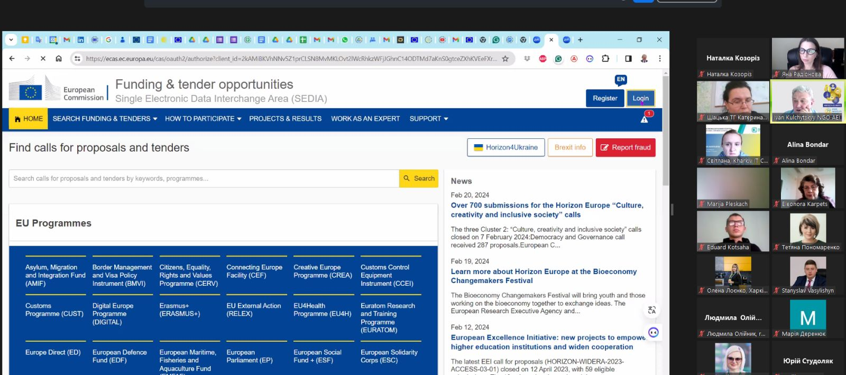Click the page translate floating icon
This screenshot has height=375, width=846.
click(651, 310)
